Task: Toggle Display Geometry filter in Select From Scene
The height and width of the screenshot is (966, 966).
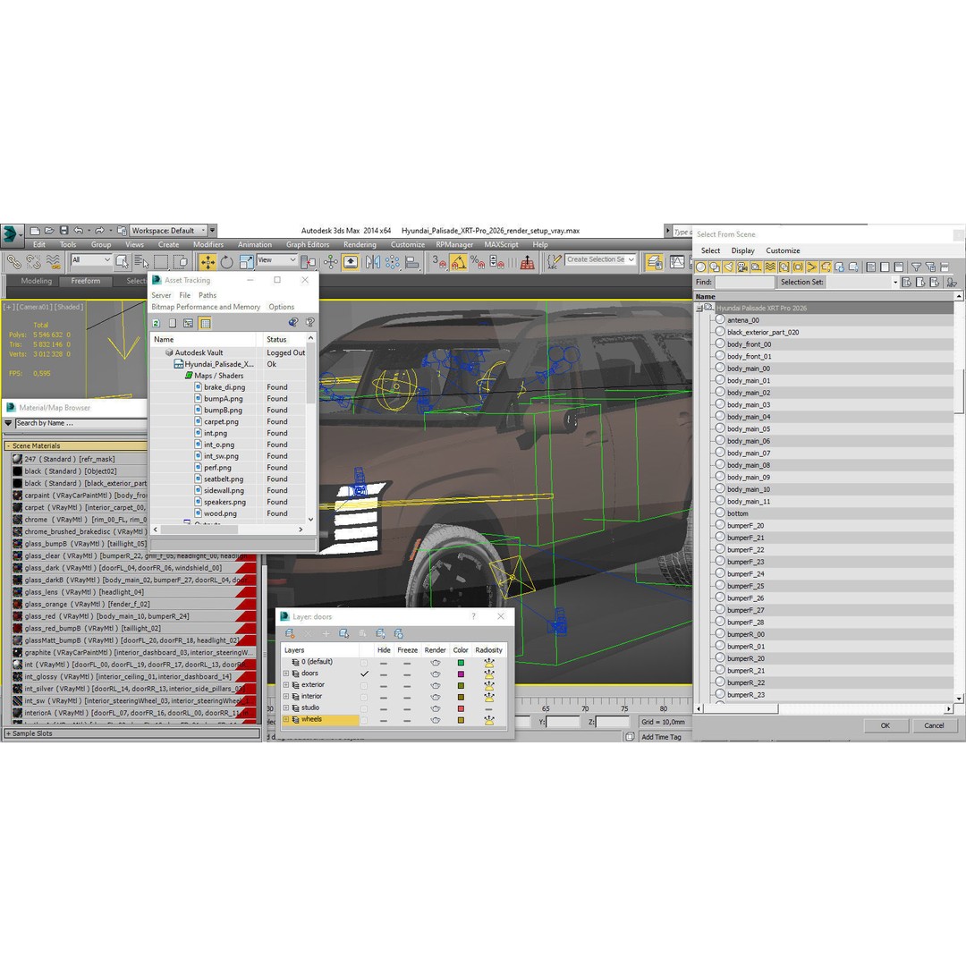Action: pyautogui.click(x=700, y=267)
